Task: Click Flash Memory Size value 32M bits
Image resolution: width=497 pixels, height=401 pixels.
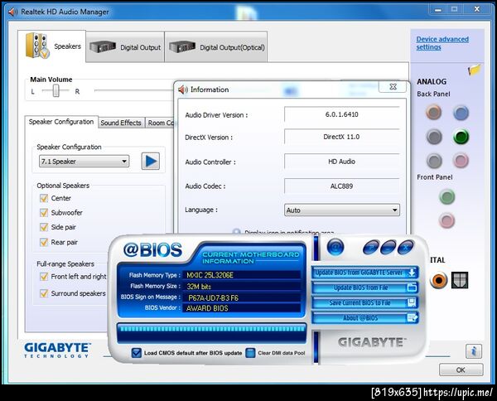Action: 242,286
